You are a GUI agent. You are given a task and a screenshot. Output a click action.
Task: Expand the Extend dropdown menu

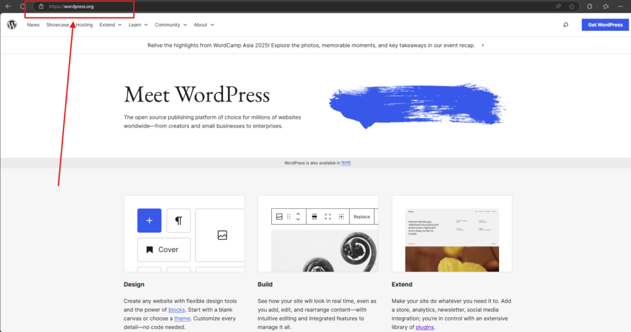coord(110,25)
